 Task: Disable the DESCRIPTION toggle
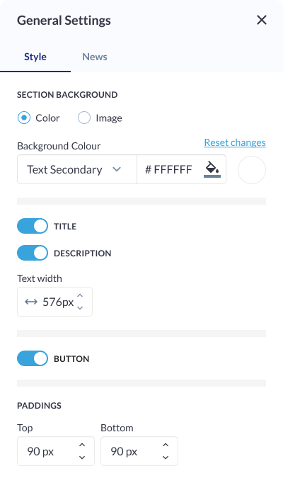(33, 253)
